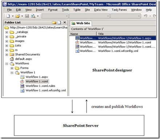Open the Edit menu
The height and width of the screenshot is (139, 160).
[x=19, y=10]
